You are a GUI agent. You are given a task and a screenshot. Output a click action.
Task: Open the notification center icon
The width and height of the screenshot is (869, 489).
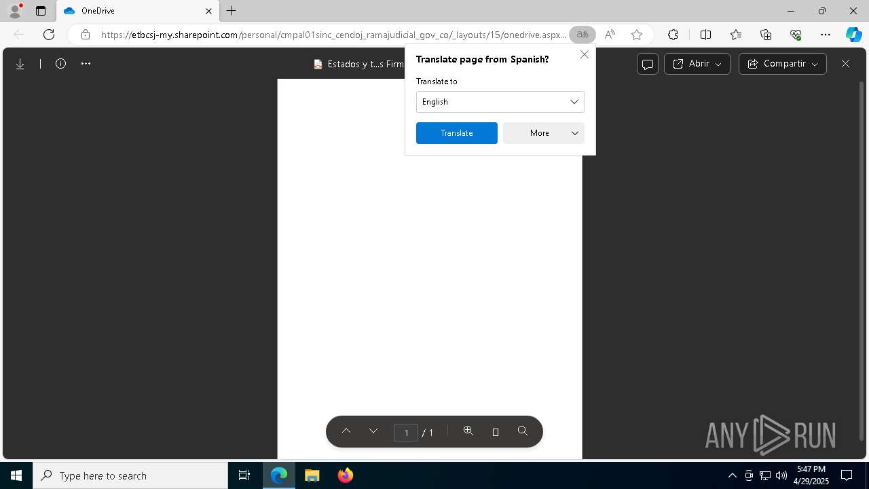pos(847,475)
